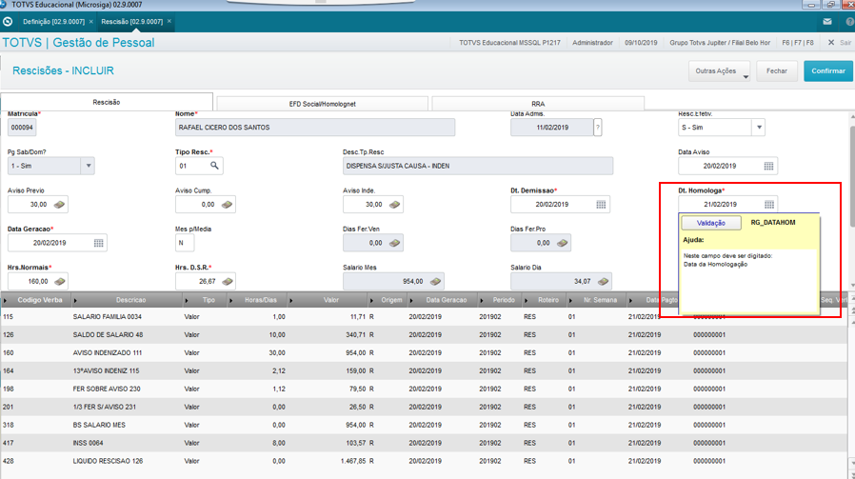The height and width of the screenshot is (479, 855).
Task: Switch to the RRA tab
Action: [538, 104]
